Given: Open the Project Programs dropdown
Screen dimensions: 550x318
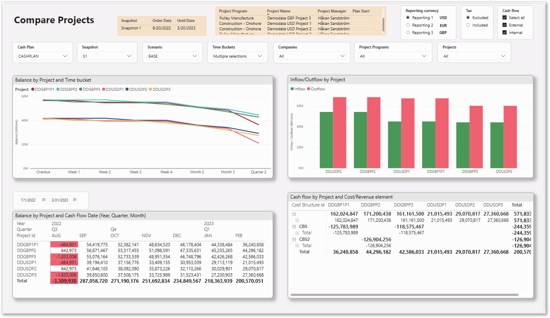Looking at the screenshot, I should [x=393, y=56].
